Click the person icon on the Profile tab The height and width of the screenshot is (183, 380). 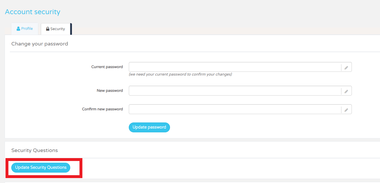tap(19, 28)
